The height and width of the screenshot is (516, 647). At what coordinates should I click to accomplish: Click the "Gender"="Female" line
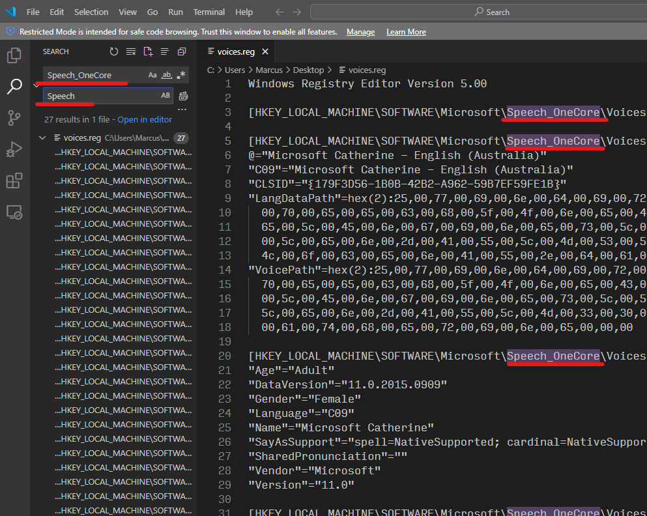[304, 399]
